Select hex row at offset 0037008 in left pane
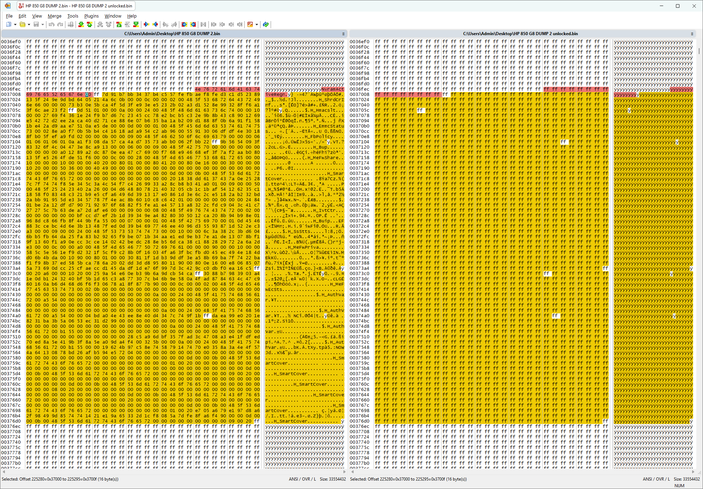The image size is (703, 489). 11,94
